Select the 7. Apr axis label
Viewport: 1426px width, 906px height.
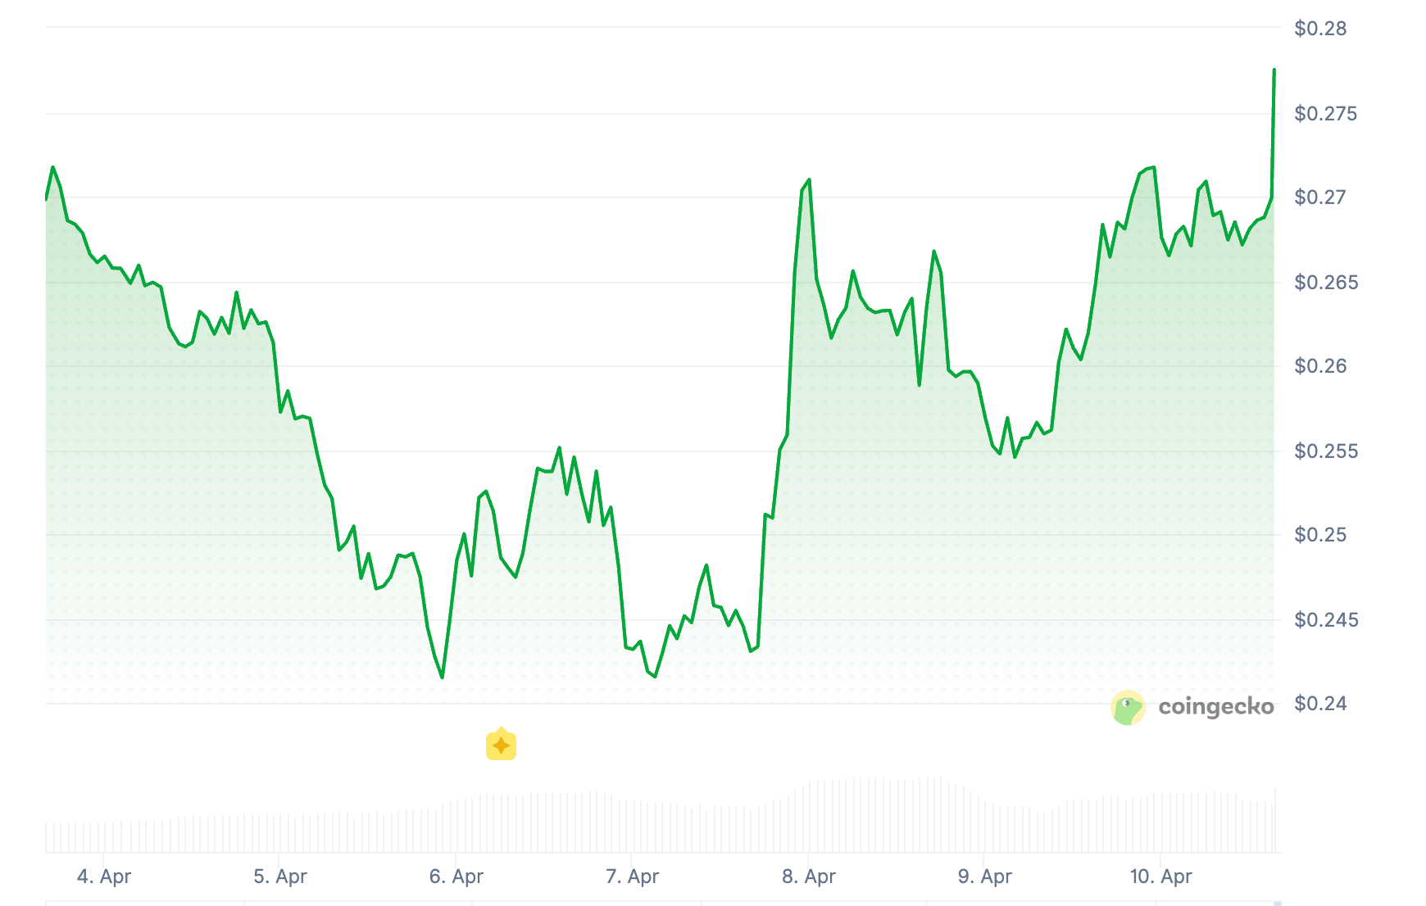[x=632, y=877]
